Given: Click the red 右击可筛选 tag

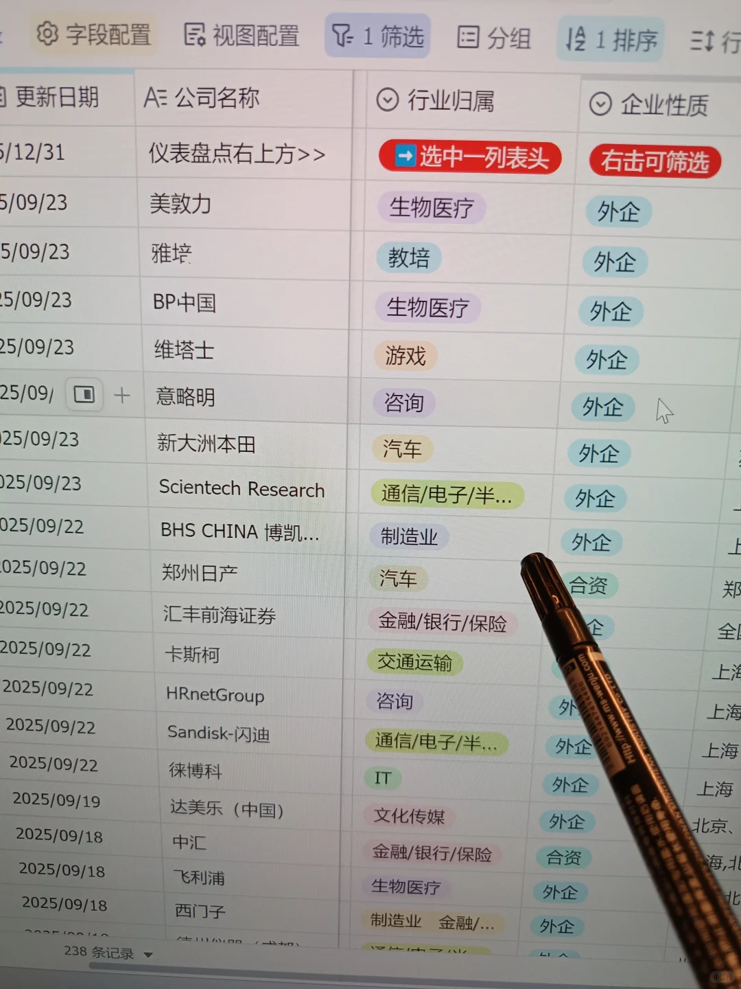Looking at the screenshot, I should [655, 162].
